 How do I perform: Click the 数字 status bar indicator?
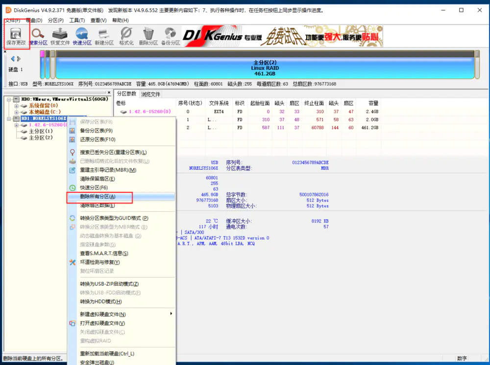[462, 359]
